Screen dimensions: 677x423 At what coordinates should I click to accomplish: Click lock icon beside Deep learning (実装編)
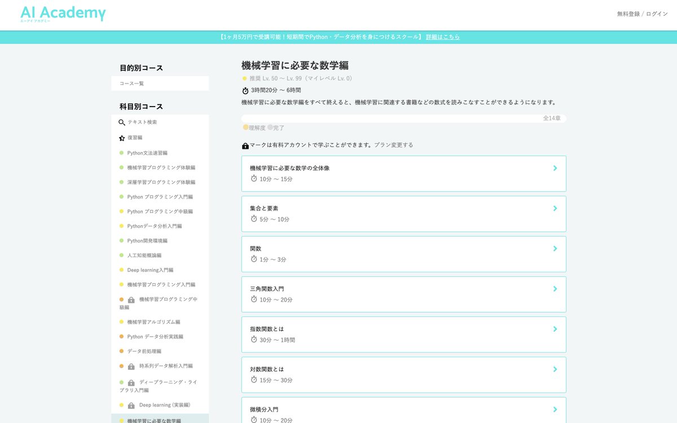131,406
